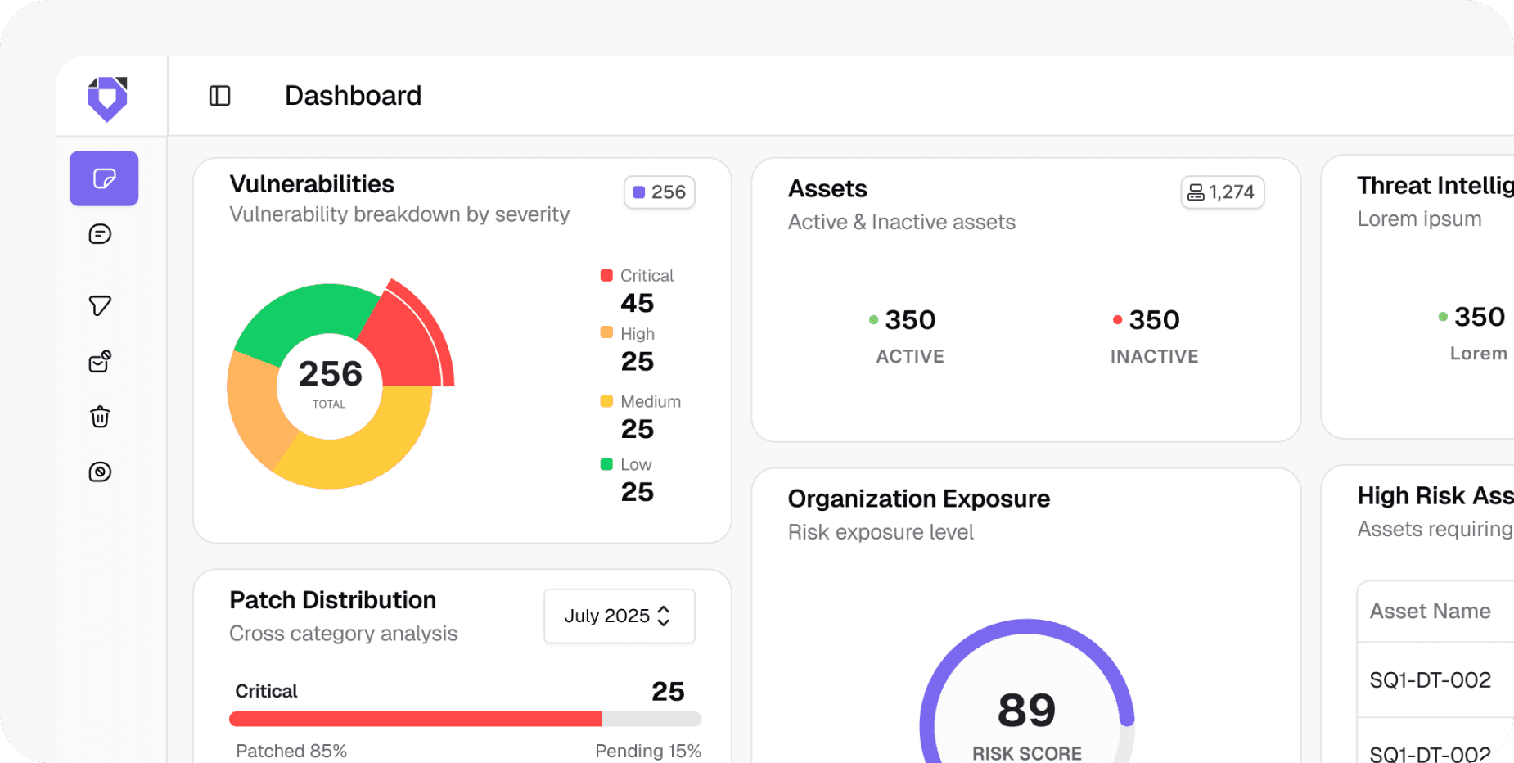Toggle the green Active indicator in Assets card
The width and height of the screenshot is (1514, 763).
(872, 319)
